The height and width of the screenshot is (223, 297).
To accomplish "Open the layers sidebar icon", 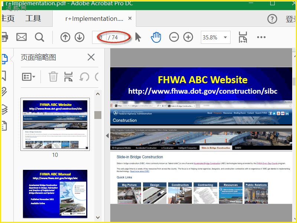I will click(x=5, y=109).
